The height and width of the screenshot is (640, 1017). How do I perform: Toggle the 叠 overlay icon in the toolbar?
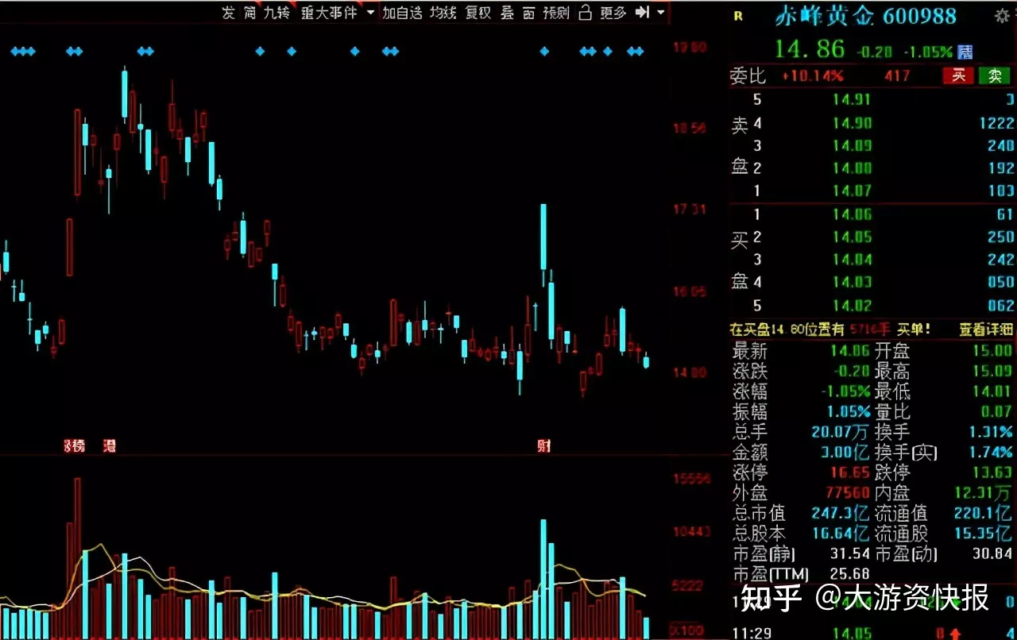coord(507,13)
